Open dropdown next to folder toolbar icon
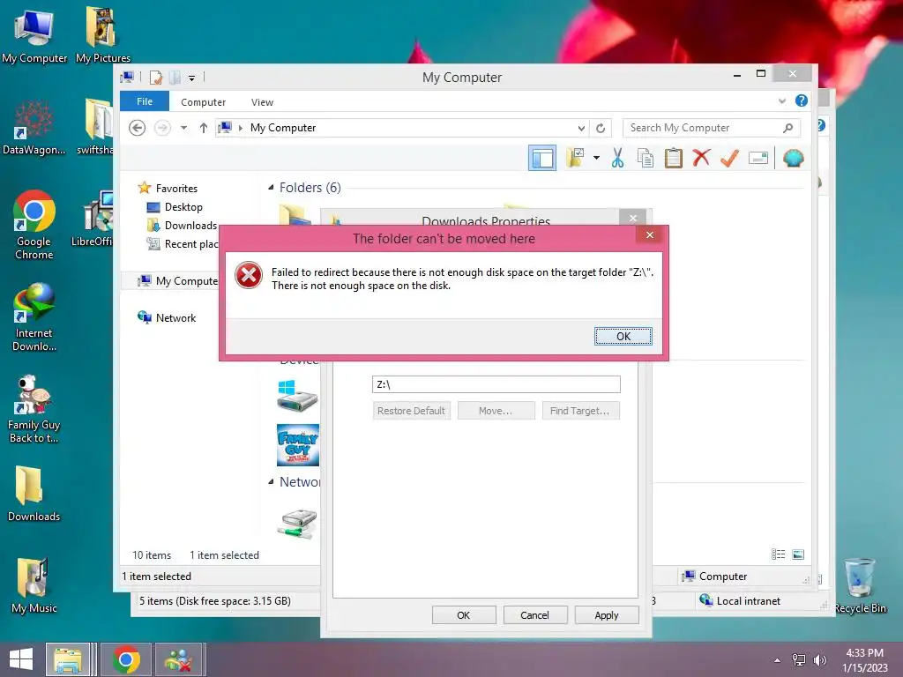The height and width of the screenshot is (677, 903). [597, 158]
